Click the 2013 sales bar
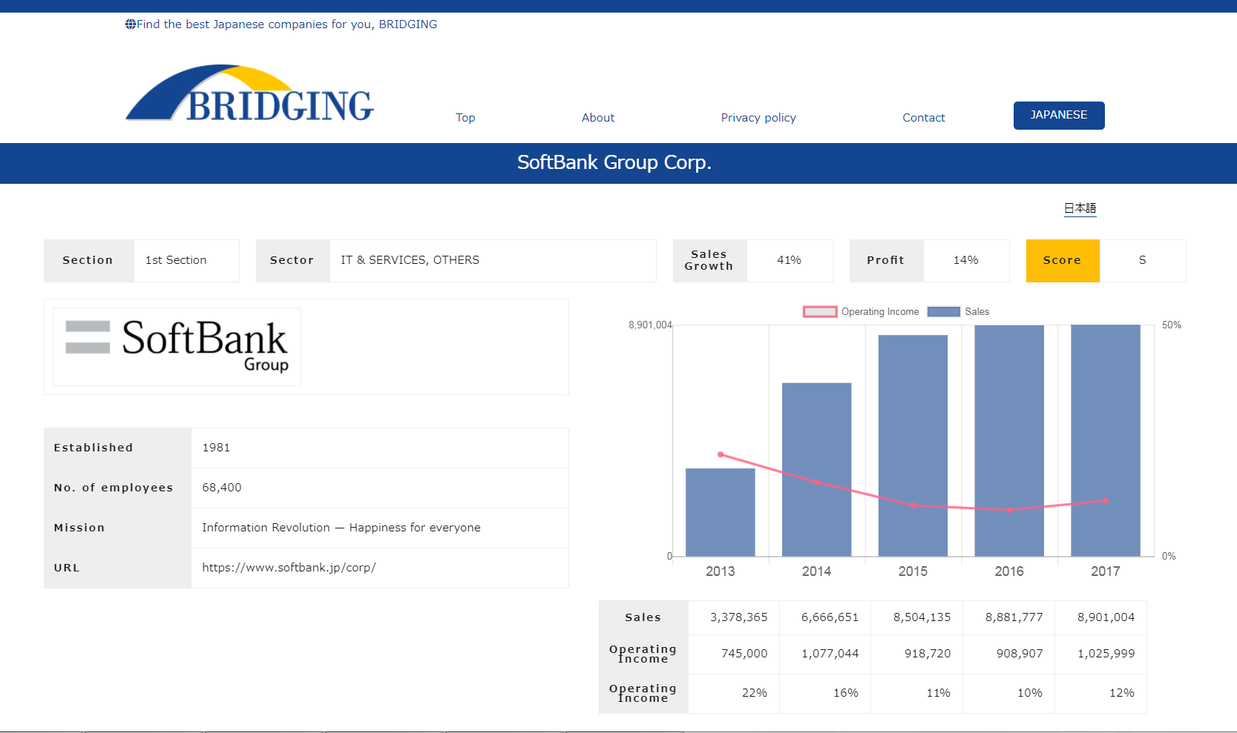Screen dimensions: 1237x733 (x=721, y=512)
